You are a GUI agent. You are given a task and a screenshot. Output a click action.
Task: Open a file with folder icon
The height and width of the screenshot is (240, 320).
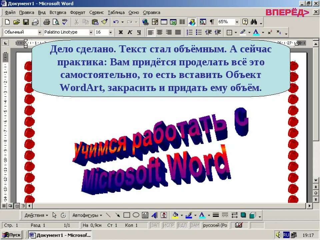click(17, 22)
